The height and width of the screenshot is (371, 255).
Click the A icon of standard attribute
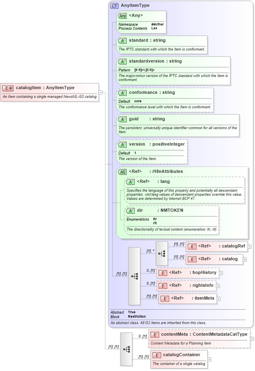point(123,41)
